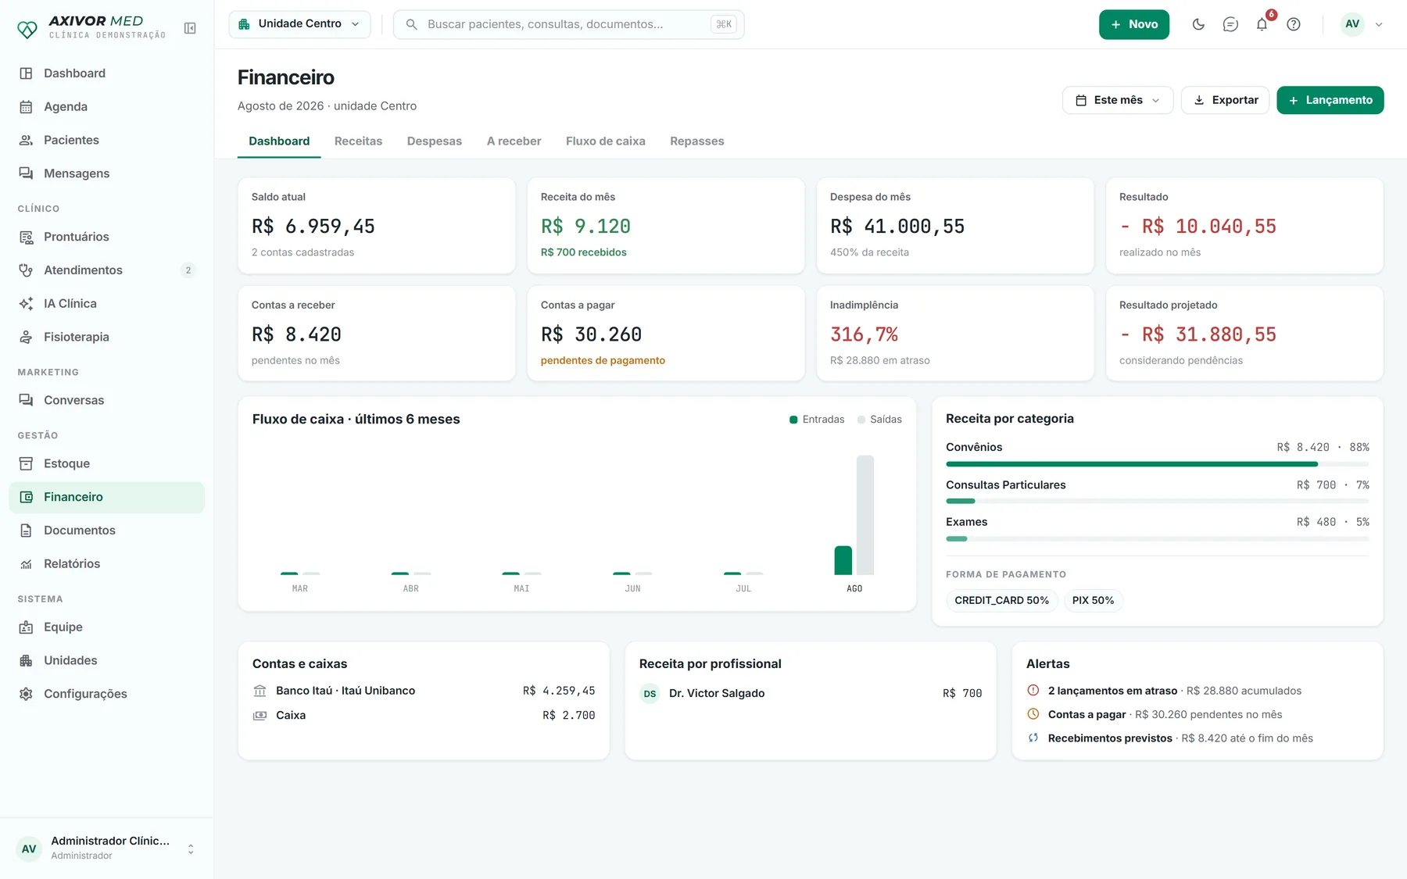
Task: Toggle Saídas legend in cash flow chart
Action: pos(879,420)
